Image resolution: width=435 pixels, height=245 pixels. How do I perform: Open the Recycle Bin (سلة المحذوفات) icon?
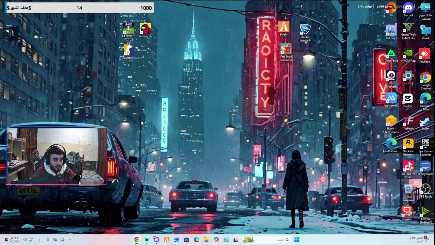click(x=408, y=193)
